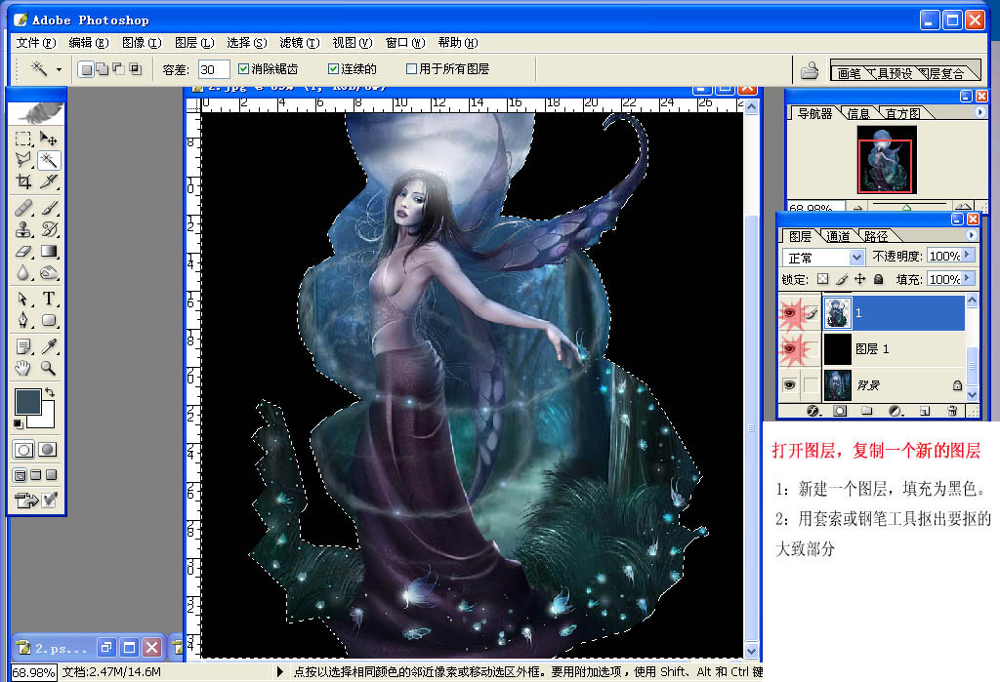1000x682 pixels.
Task: Add a layer mask
Action: [840, 411]
